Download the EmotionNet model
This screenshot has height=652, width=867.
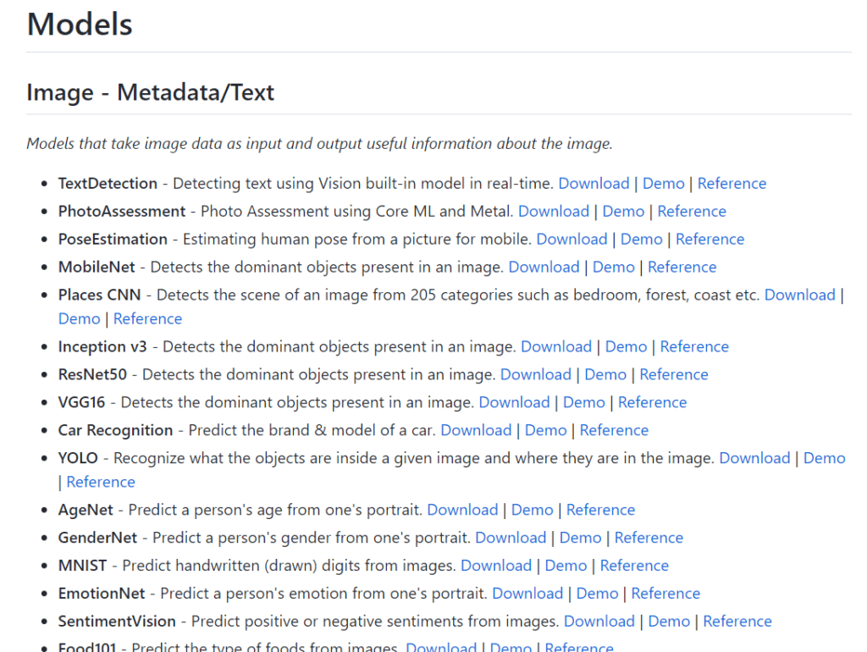pyautogui.click(x=527, y=594)
